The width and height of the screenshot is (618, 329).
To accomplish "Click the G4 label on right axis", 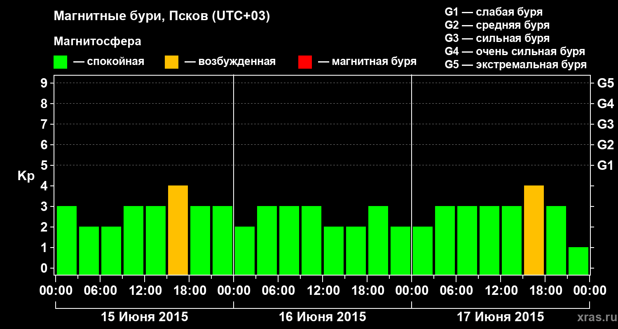I will [x=606, y=104].
